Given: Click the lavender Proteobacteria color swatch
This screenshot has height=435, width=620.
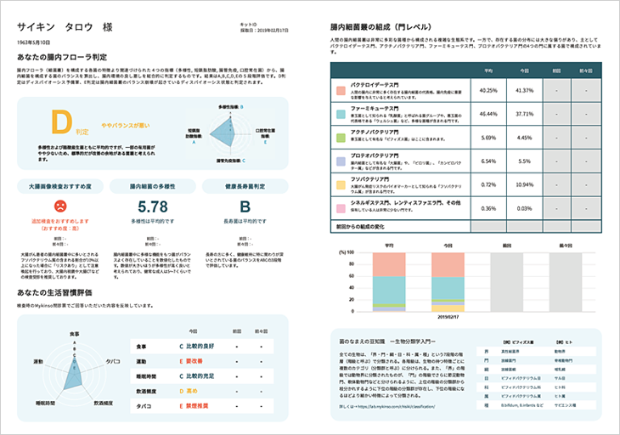Looking at the screenshot, I should (x=341, y=161).
